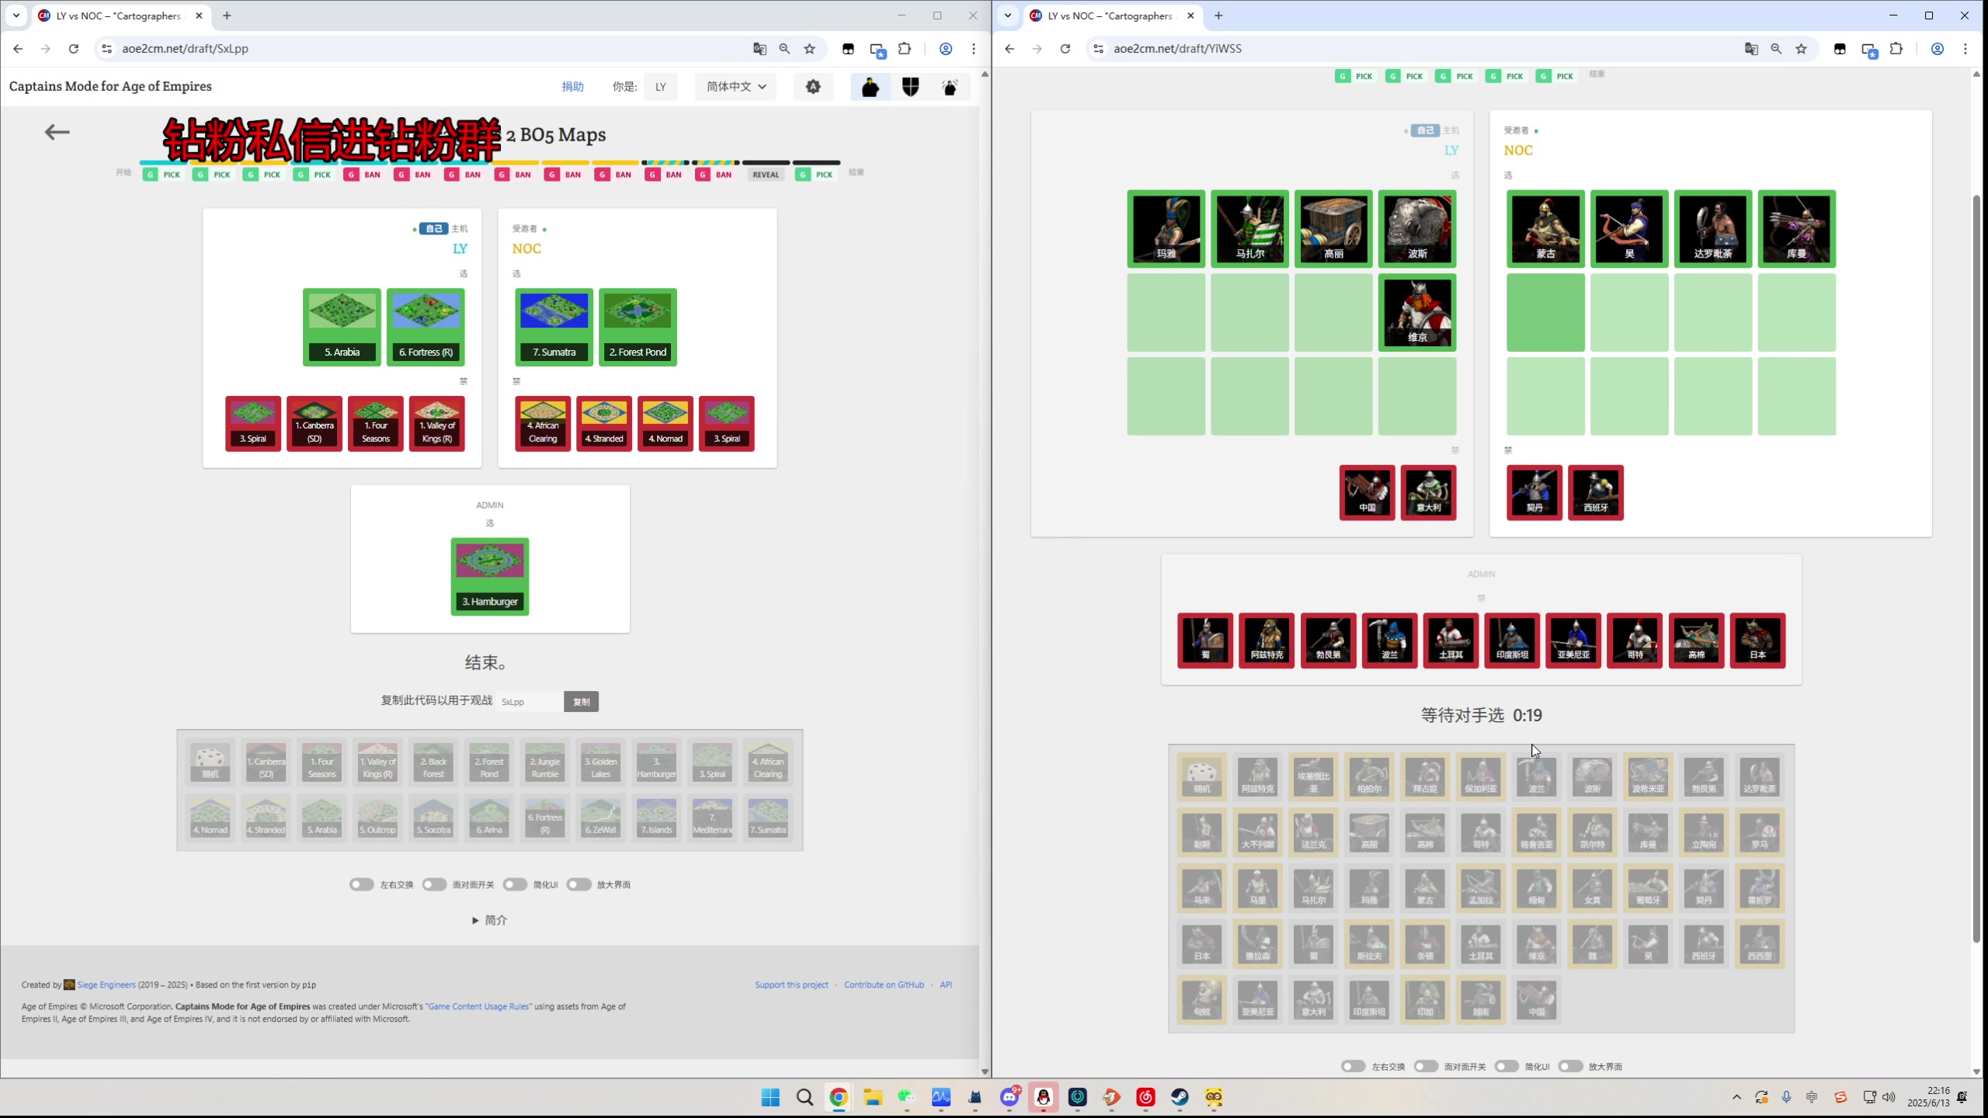Open File Explorer folder on taskbar
Screen dimensions: 1988x1118
[x=873, y=1097]
